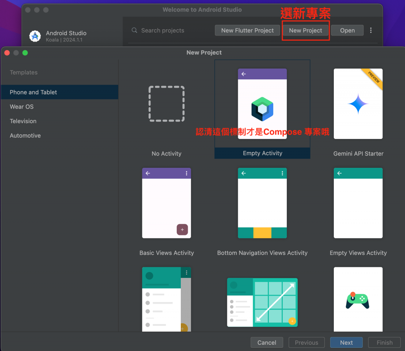Focus the Search projects field
This screenshot has height=351, width=405.
[170, 30]
